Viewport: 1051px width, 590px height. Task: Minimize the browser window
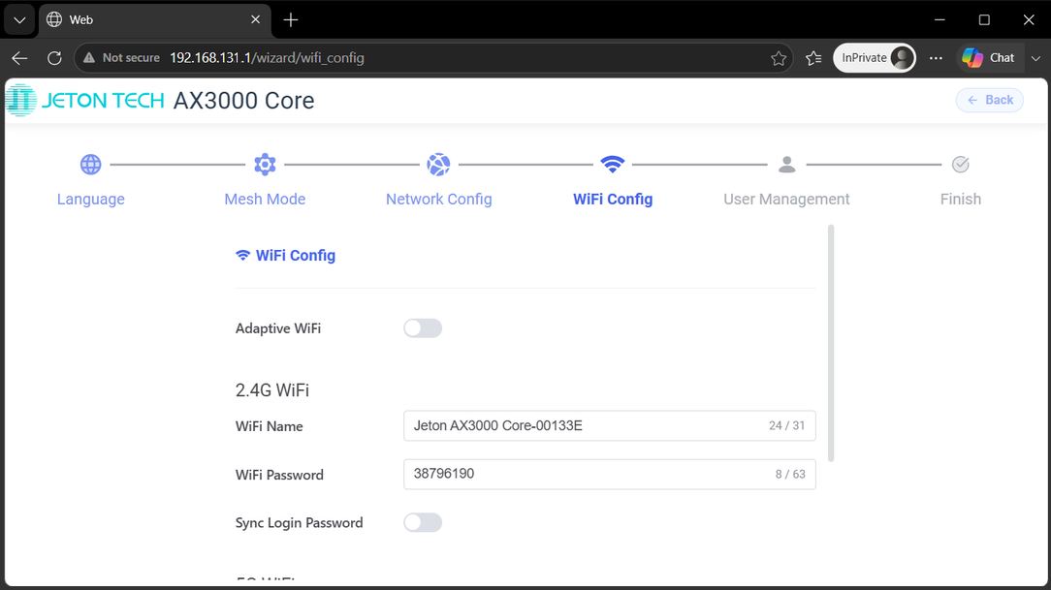pos(940,20)
